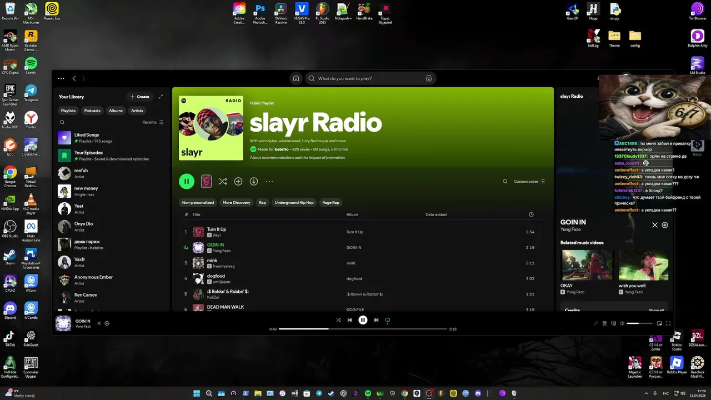Show all credits in the side panel
The height and width of the screenshot is (400, 711).
(x=656, y=310)
